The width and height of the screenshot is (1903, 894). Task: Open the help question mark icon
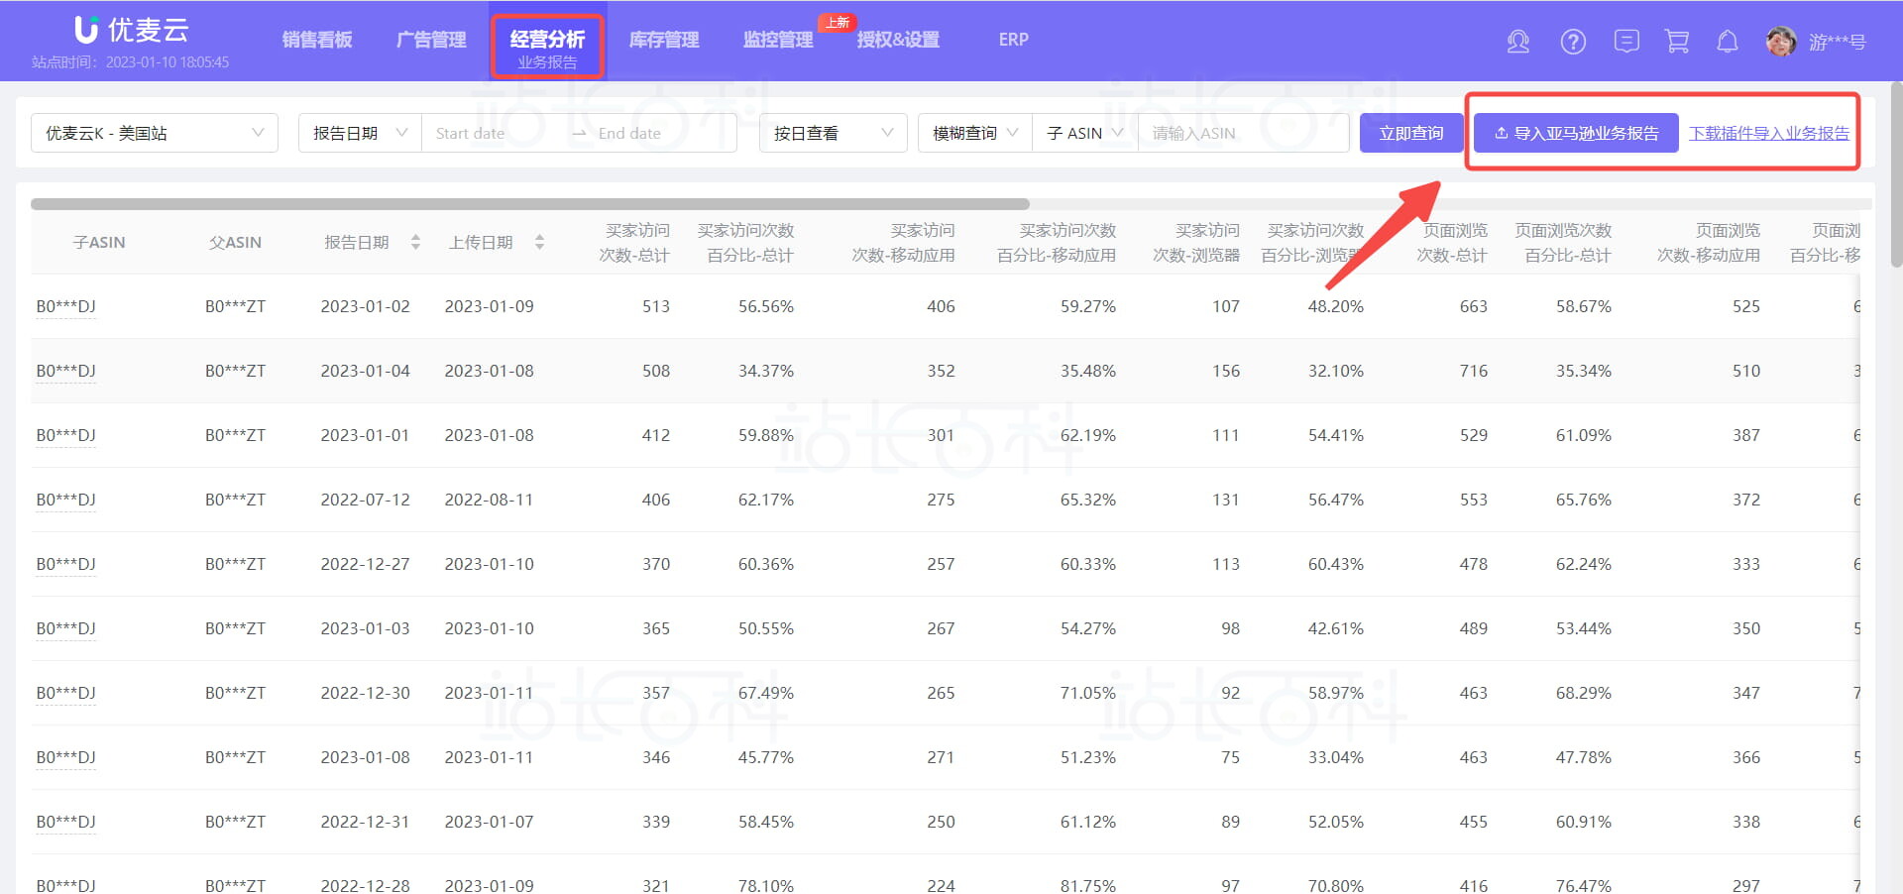[1573, 42]
